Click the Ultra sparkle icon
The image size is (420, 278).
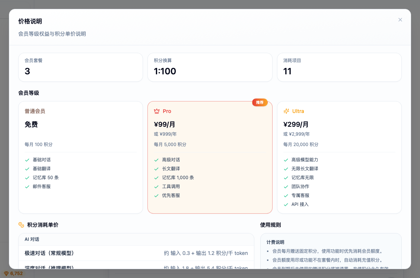tap(286, 111)
